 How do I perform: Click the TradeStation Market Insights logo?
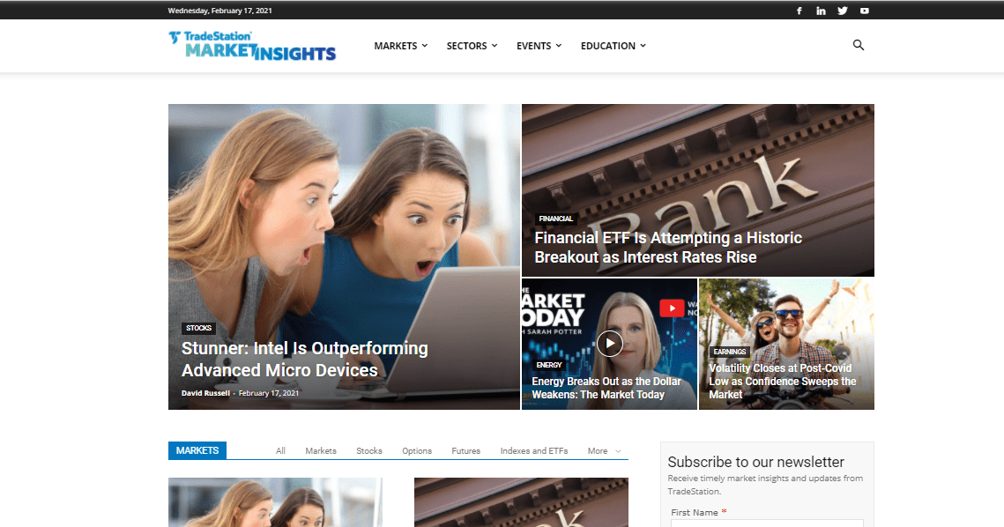[x=252, y=46]
